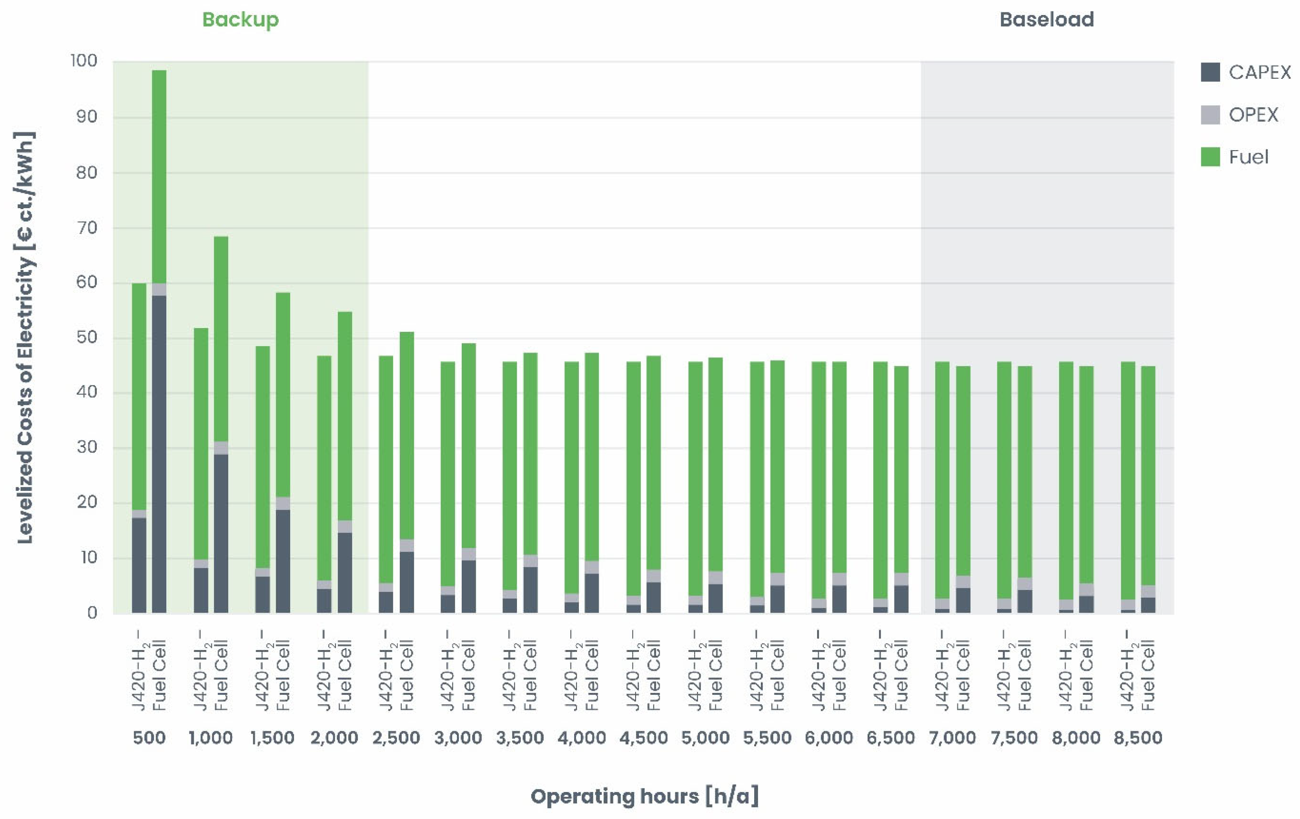Click the 2,000 operating hours axis label

334,738
